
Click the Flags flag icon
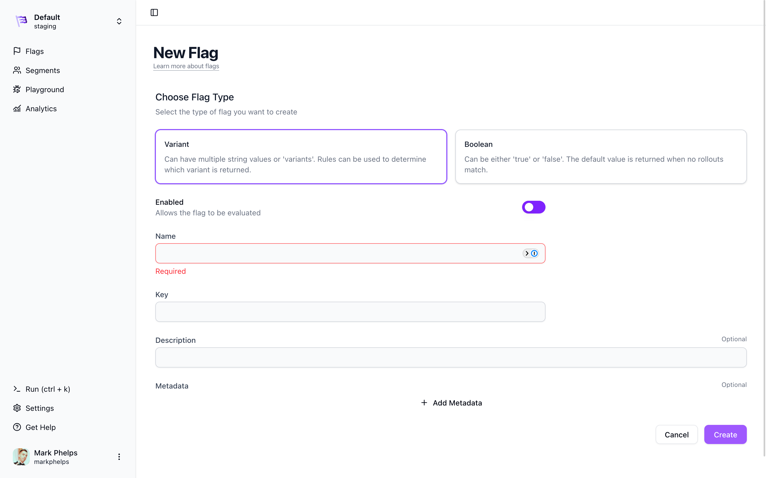[17, 51]
